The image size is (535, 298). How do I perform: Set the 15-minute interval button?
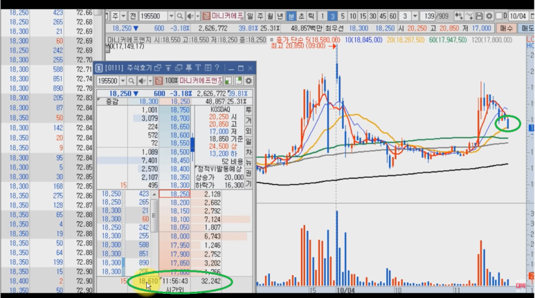point(363,16)
